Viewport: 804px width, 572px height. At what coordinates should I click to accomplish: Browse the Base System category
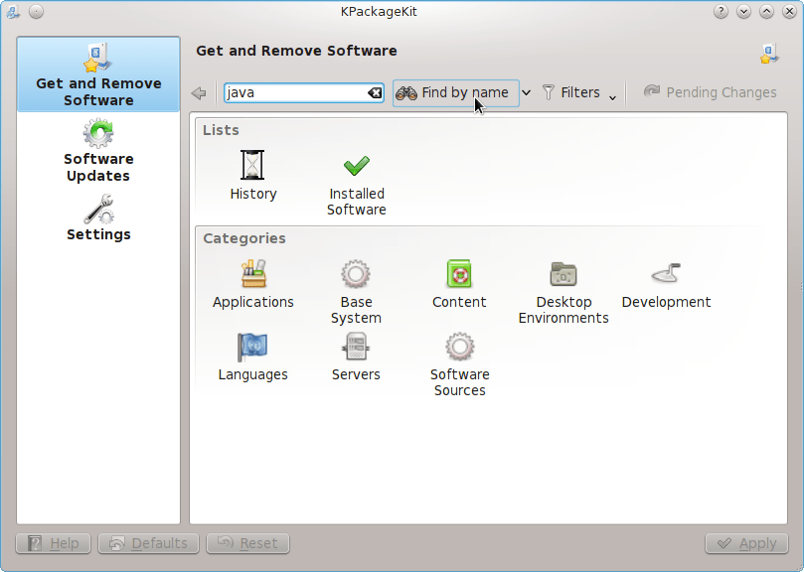pos(356,292)
